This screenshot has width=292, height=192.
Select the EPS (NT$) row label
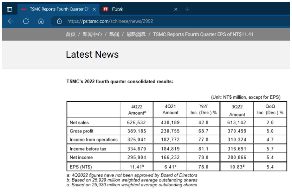coord(81,167)
